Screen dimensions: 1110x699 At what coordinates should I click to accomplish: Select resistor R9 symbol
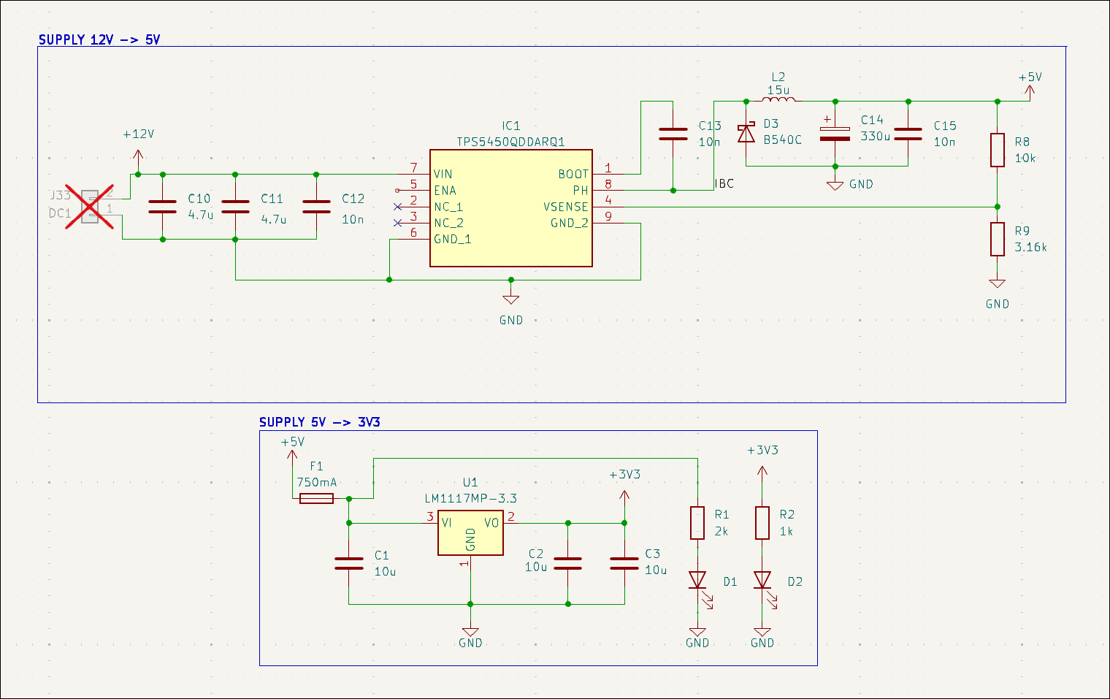998,239
